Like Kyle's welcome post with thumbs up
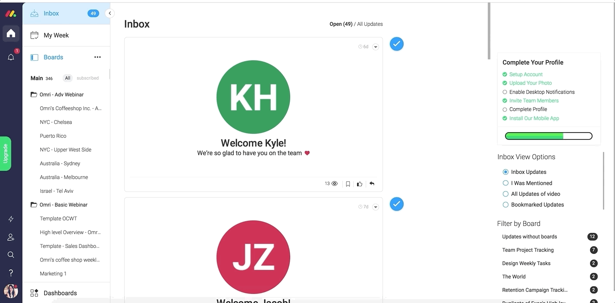The height and width of the screenshot is (303, 615). point(360,184)
